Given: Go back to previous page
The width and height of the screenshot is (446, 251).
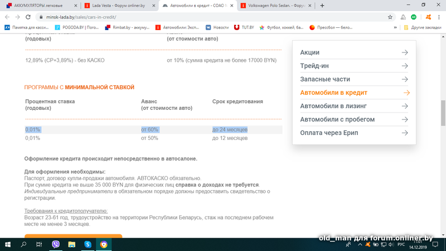Looking at the screenshot, I should (7, 17).
